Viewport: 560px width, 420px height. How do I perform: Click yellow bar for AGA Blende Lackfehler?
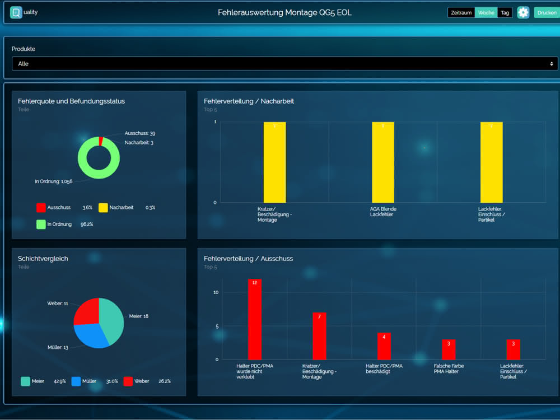(x=383, y=162)
